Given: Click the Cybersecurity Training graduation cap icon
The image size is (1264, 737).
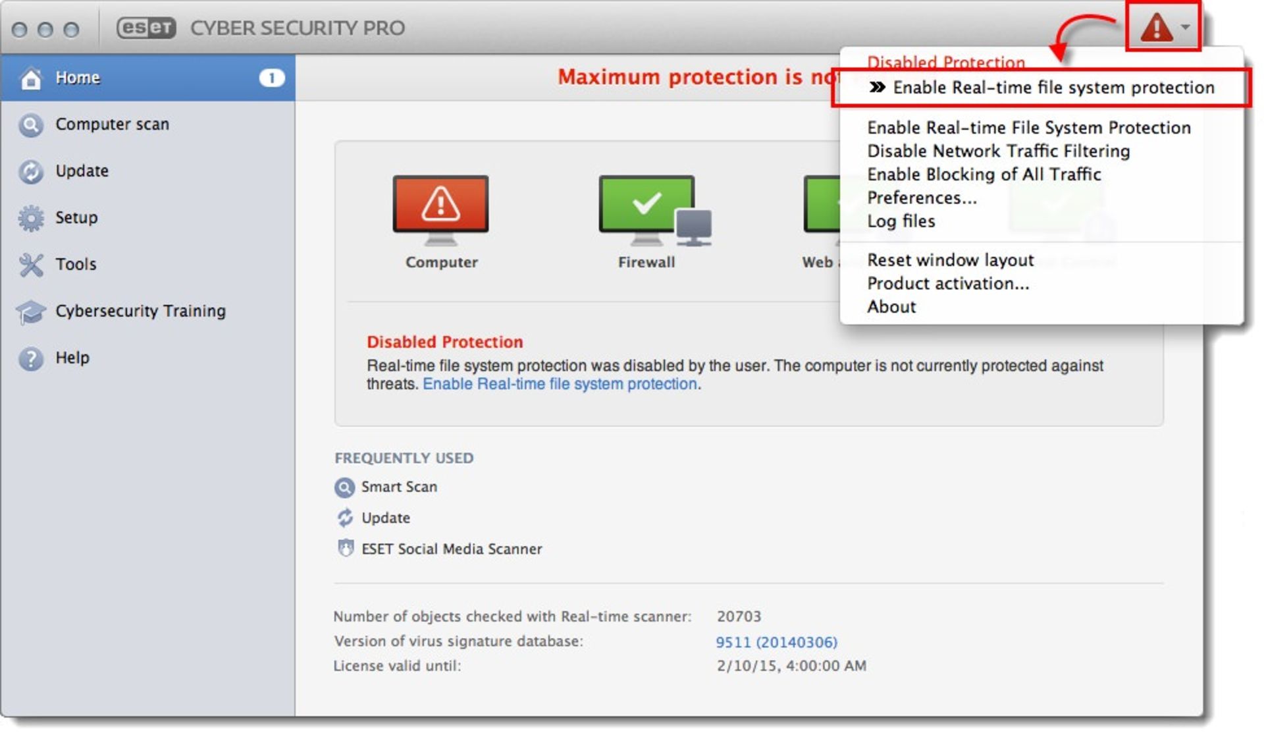Looking at the screenshot, I should click(30, 312).
